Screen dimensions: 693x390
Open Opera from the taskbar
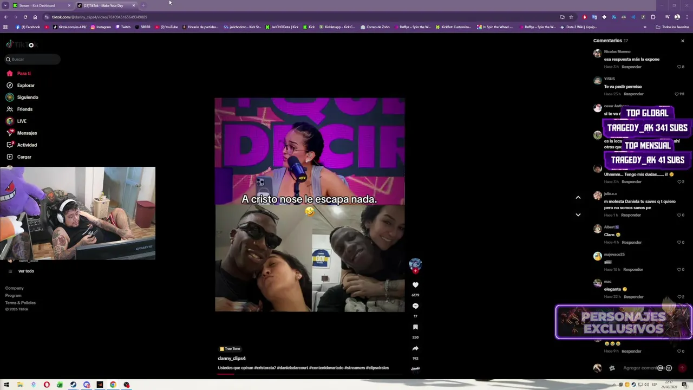[x=47, y=385]
